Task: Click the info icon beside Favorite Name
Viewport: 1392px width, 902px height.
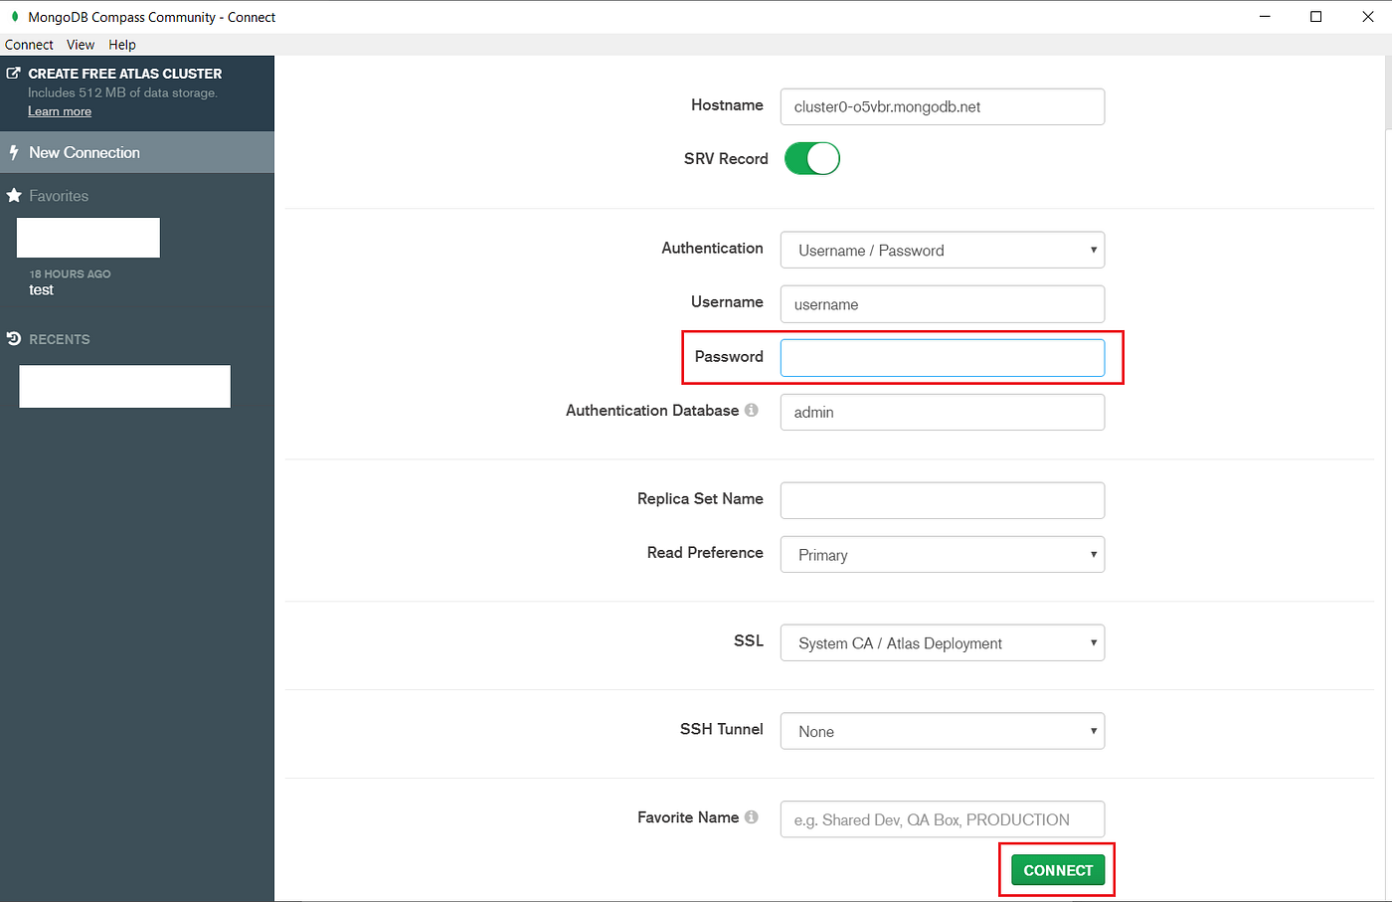Action: [753, 816]
